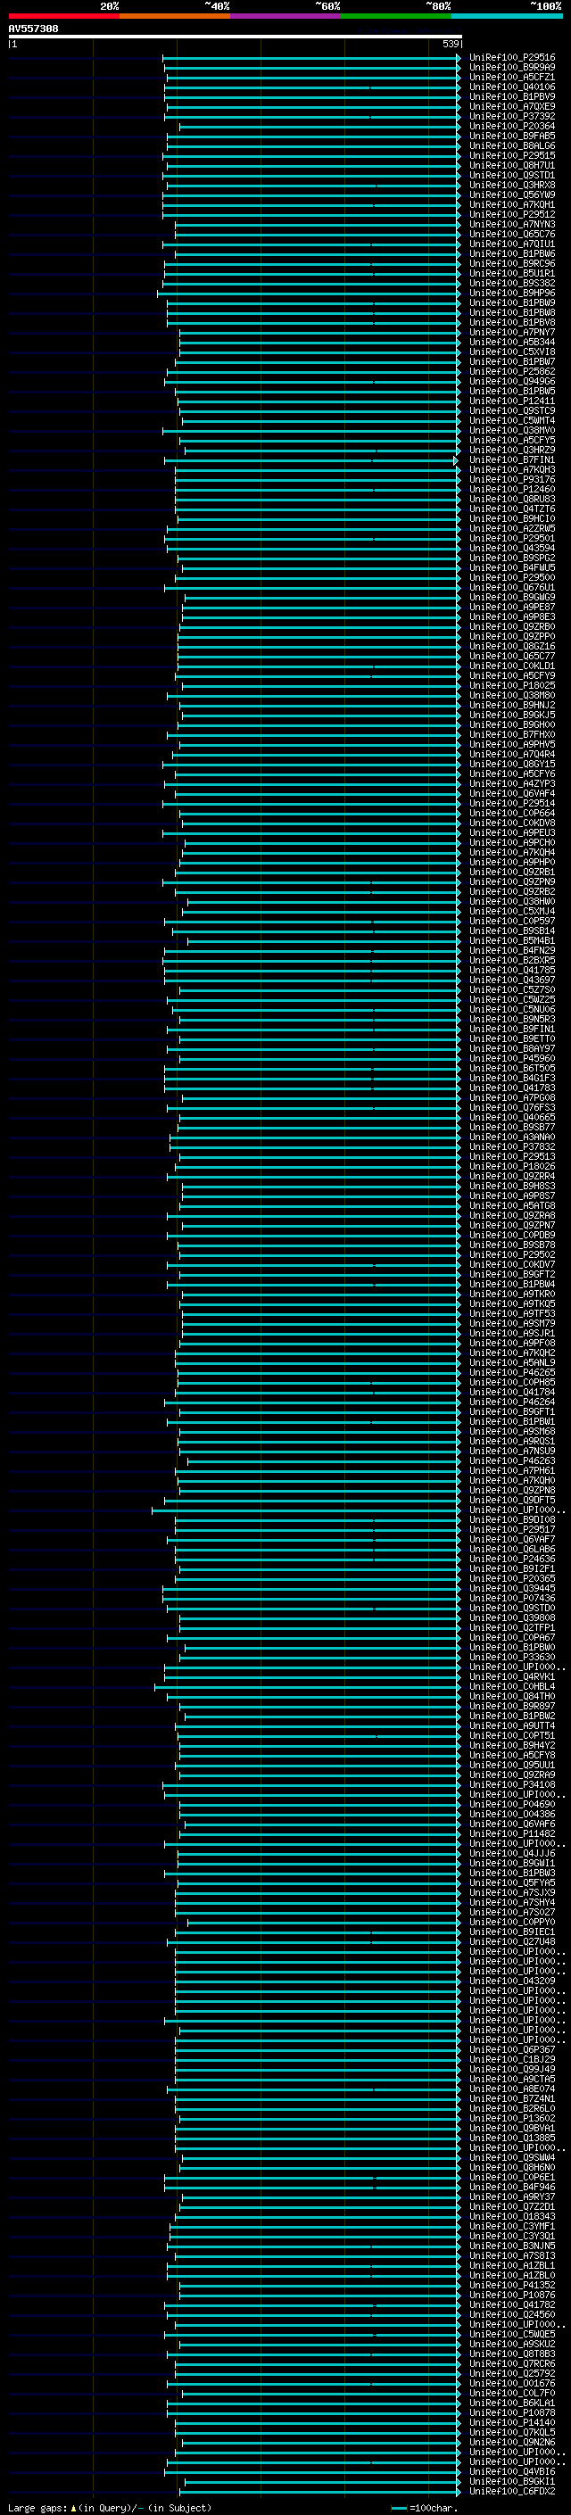Select the UniRef100_A7NYN3 label
The image size is (571, 2515).
click(511, 225)
